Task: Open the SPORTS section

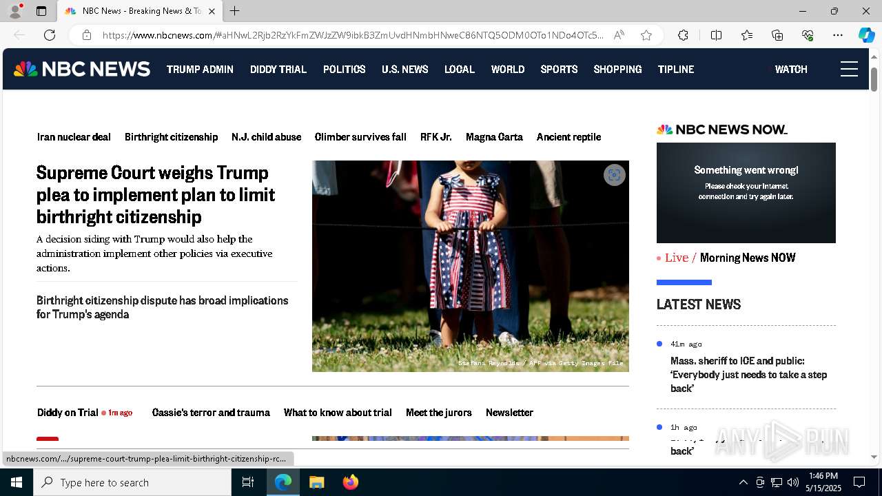Action: [559, 69]
